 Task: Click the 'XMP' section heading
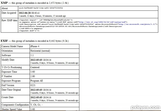click(4, 3)
